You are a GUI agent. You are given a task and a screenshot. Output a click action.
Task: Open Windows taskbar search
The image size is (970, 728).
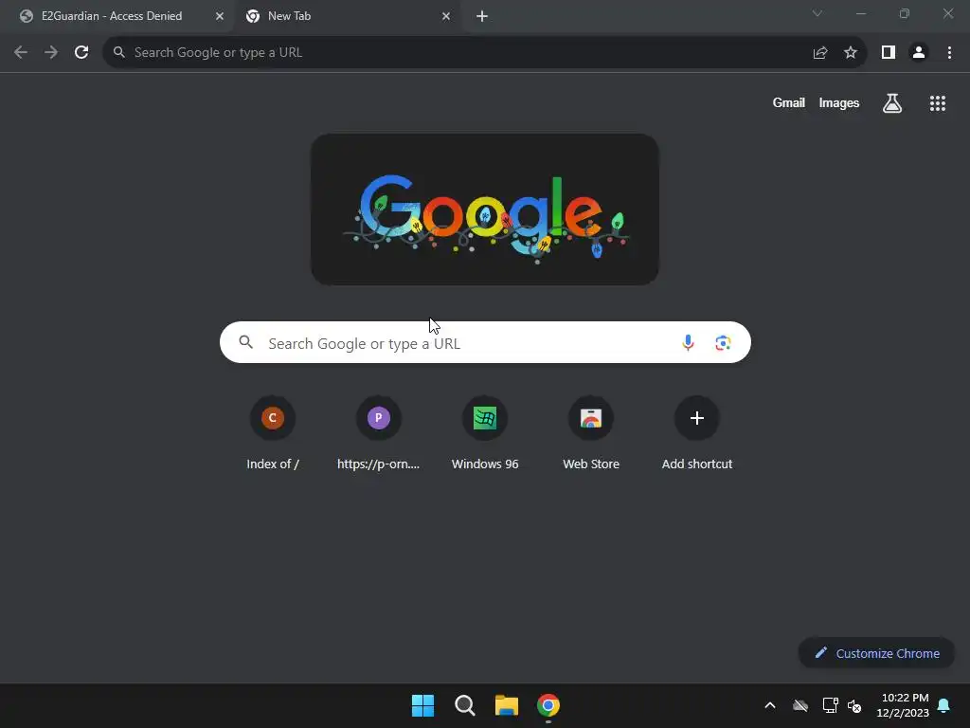tap(464, 705)
